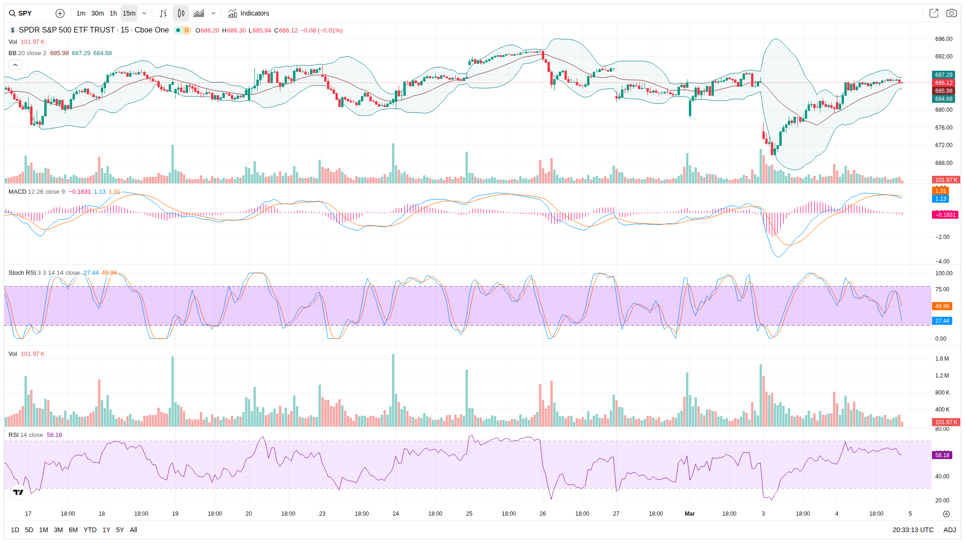965x543 pixels.
Task: Expand the time interval dropdown arrow
Action: pyautogui.click(x=144, y=13)
